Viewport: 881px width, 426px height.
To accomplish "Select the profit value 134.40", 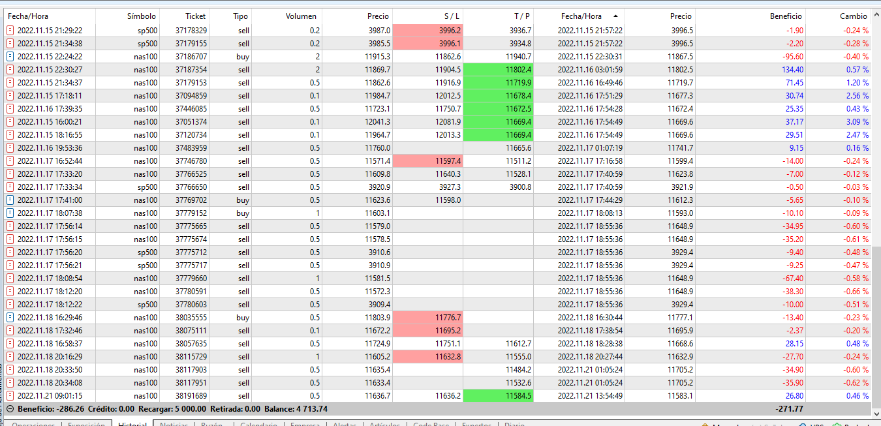I will [792, 70].
